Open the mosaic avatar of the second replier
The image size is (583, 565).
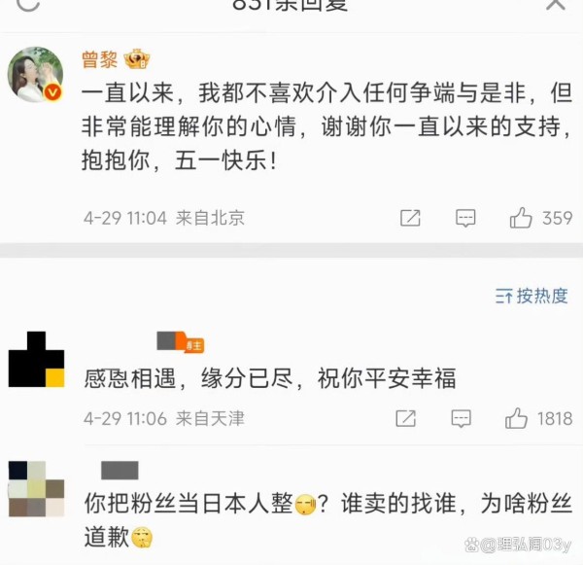pyautogui.click(x=37, y=489)
